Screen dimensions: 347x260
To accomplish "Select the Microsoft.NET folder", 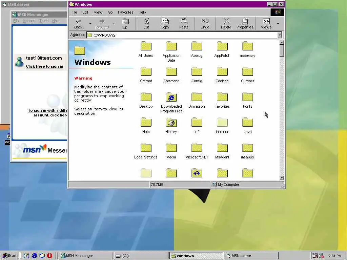I will (197, 151).
